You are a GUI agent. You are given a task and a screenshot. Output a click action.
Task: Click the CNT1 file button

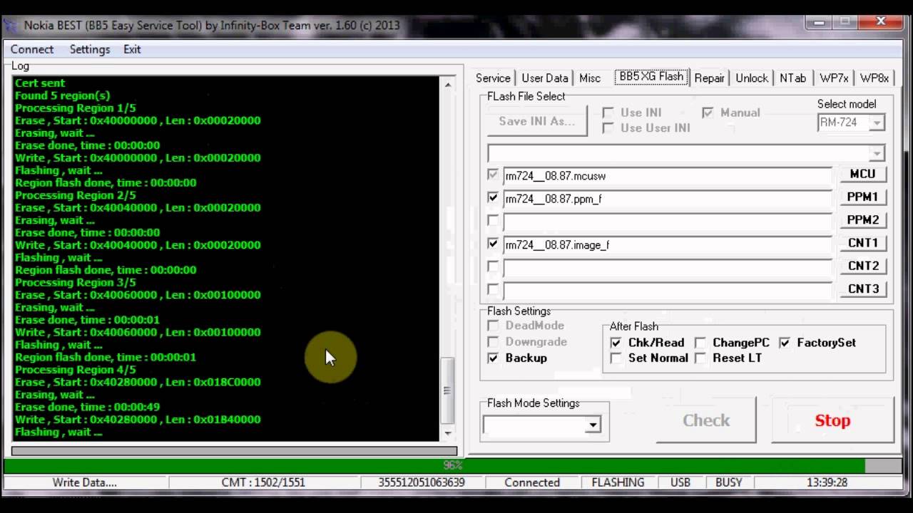[862, 243]
